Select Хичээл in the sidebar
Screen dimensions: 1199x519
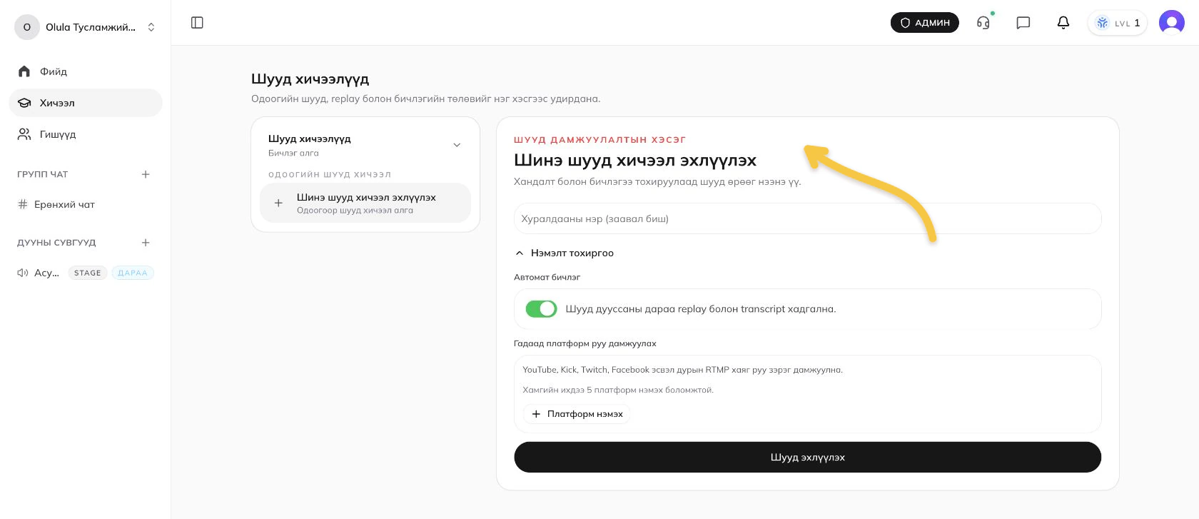[x=86, y=103]
